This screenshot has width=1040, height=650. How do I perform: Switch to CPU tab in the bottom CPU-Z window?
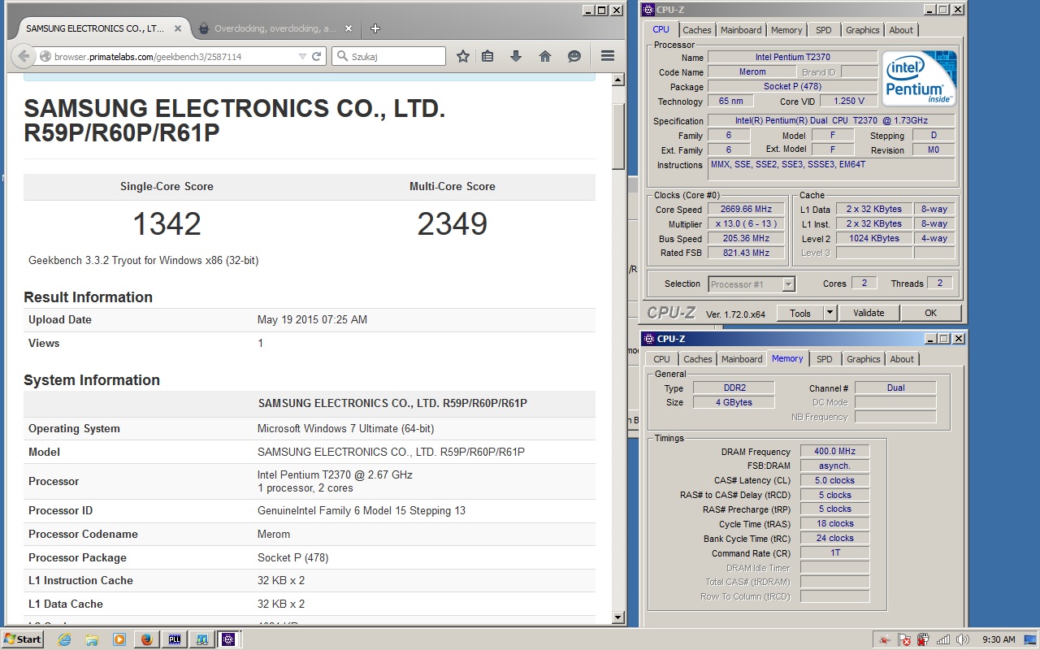click(x=662, y=359)
